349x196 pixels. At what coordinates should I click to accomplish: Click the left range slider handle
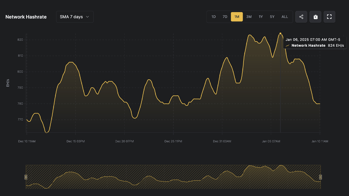point(26,177)
